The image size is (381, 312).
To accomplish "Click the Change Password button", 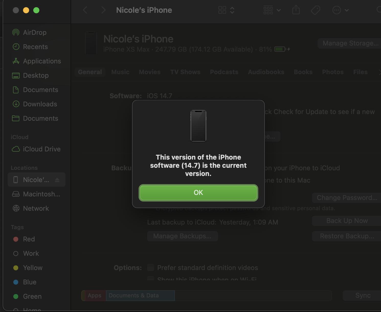I will coord(347,198).
